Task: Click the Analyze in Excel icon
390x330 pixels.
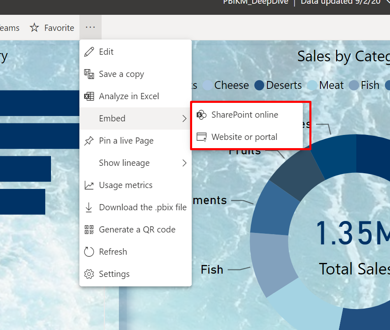Action: [x=89, y=96]
